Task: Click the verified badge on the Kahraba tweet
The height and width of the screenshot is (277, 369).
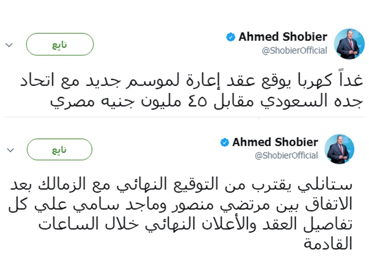Action: point(231,37)
